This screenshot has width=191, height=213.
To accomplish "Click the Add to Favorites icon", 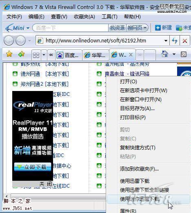I will [21, 54].
